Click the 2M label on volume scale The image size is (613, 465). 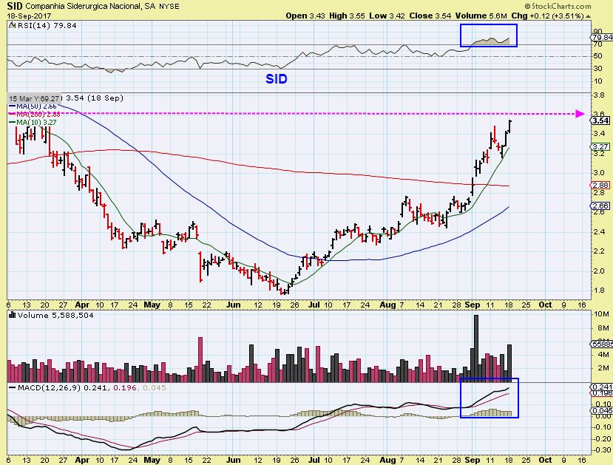(x=603, y=368)
